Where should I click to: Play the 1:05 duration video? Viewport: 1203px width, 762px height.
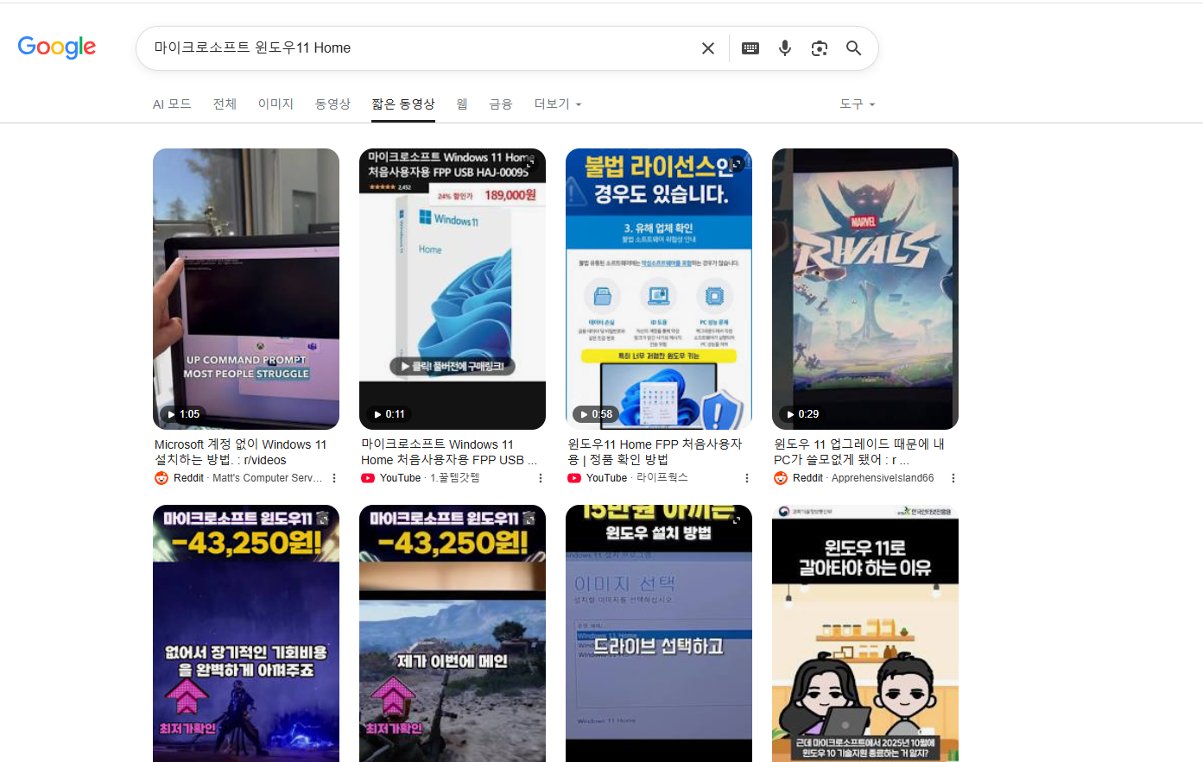[x=183, y=414]
